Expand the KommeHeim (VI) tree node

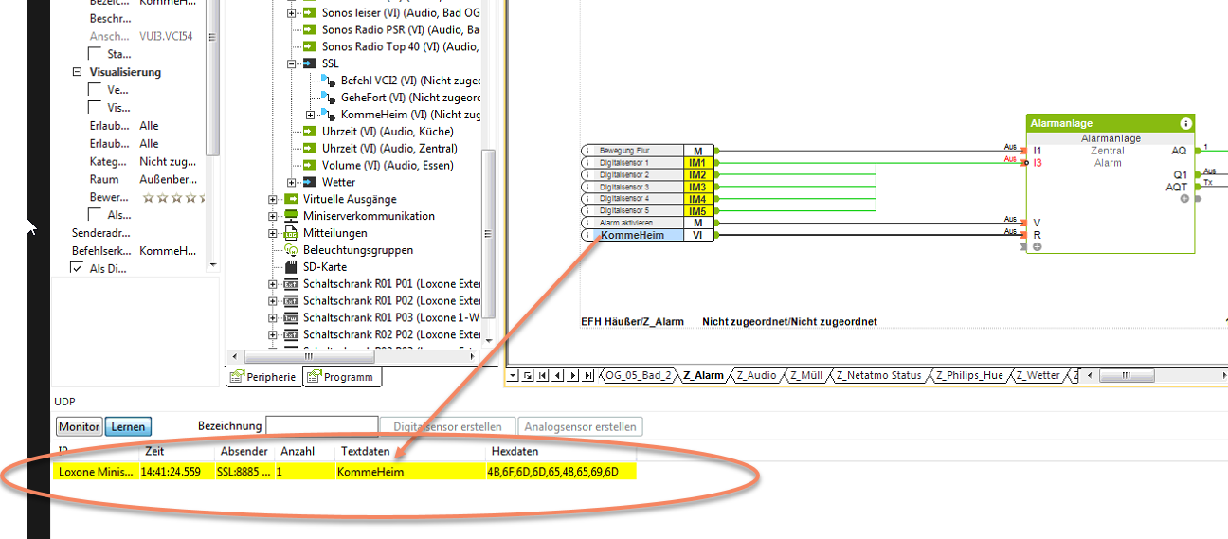(310, 115)
